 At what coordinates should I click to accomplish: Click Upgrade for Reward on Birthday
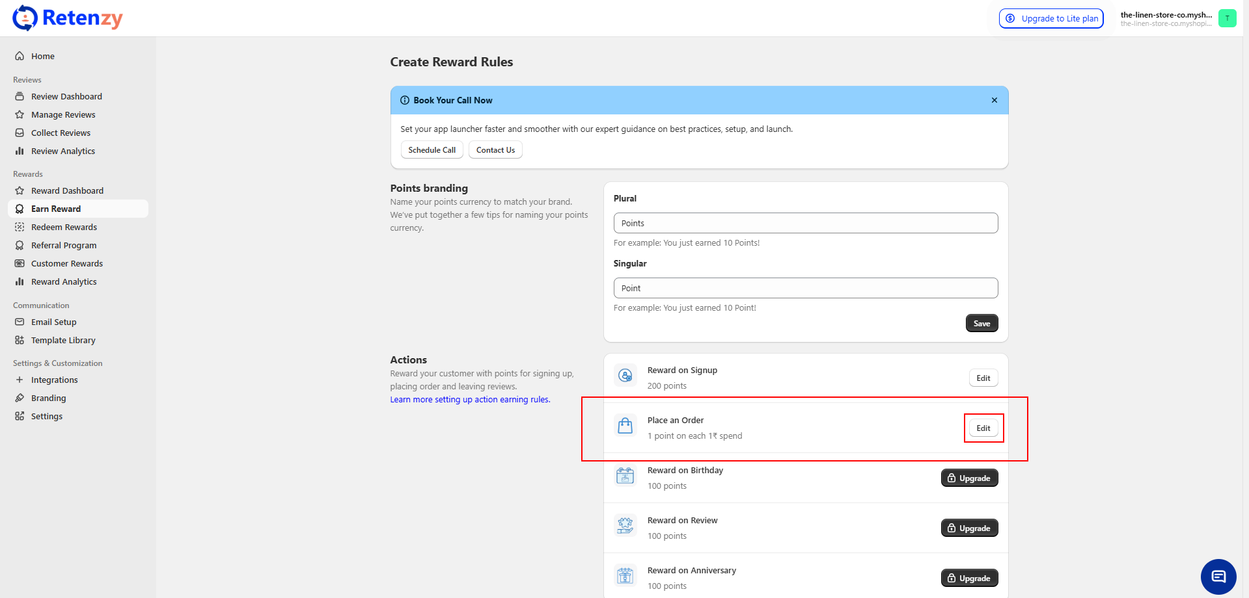point(968,478)
